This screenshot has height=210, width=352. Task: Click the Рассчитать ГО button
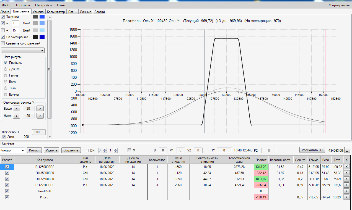pyautogui.click(x=312, y=150)
